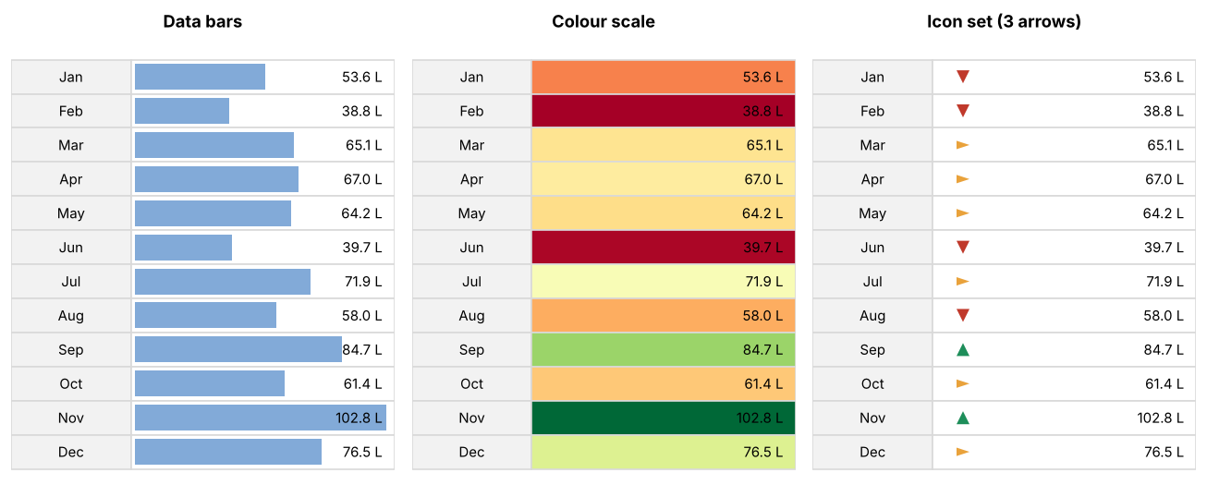
Task: Select the Dec label in Data bars table
Action: 71,452
